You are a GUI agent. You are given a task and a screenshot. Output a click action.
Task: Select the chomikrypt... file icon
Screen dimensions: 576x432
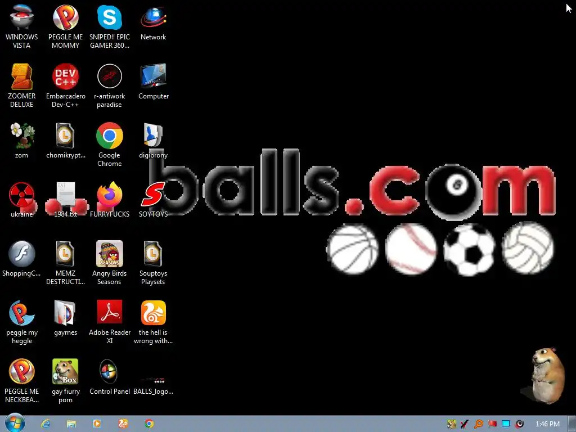tap(65, 141)
